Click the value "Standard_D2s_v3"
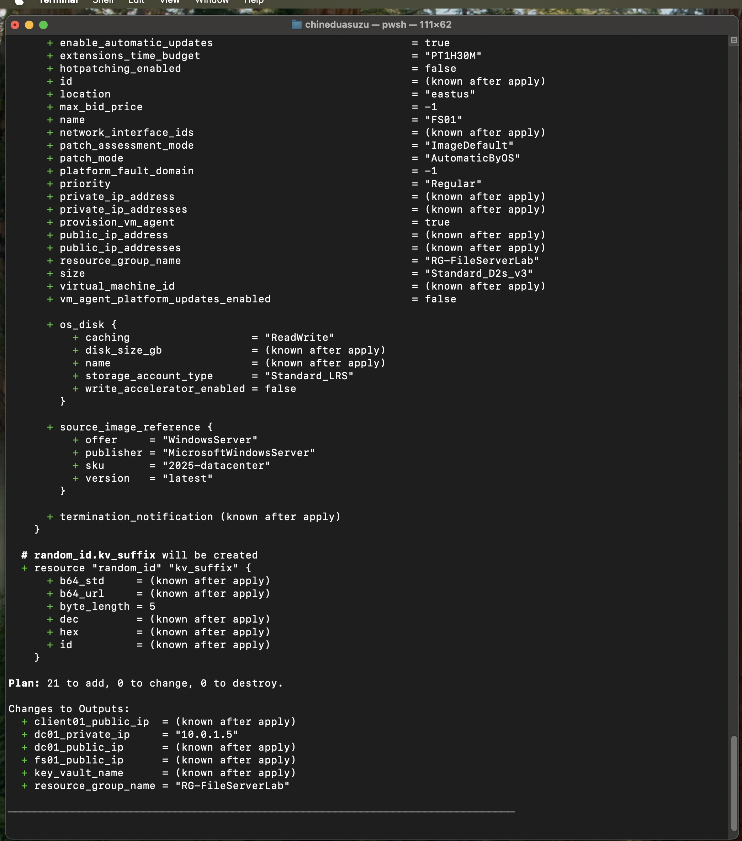The width and height of the screenshot is (742, 841). tap(479, 273)
